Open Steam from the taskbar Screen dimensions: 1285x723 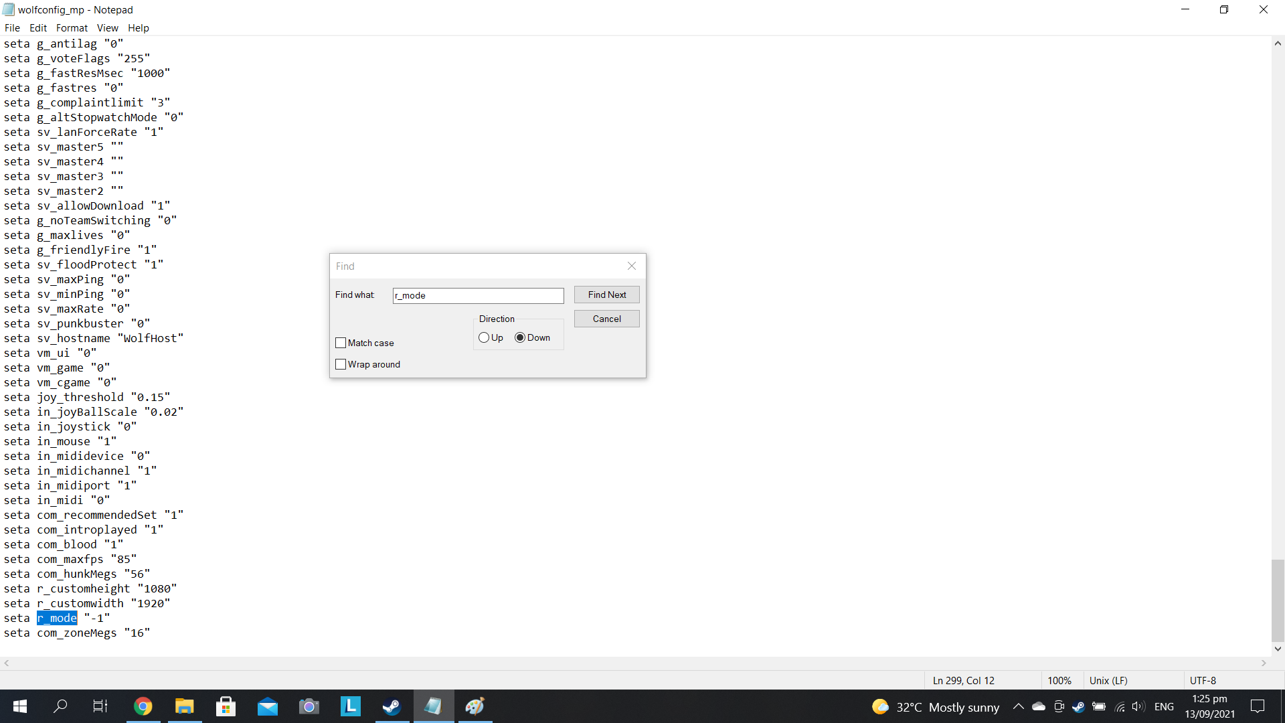[x=392, y=706]
